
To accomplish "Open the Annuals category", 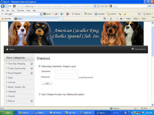I will point(12,82).
